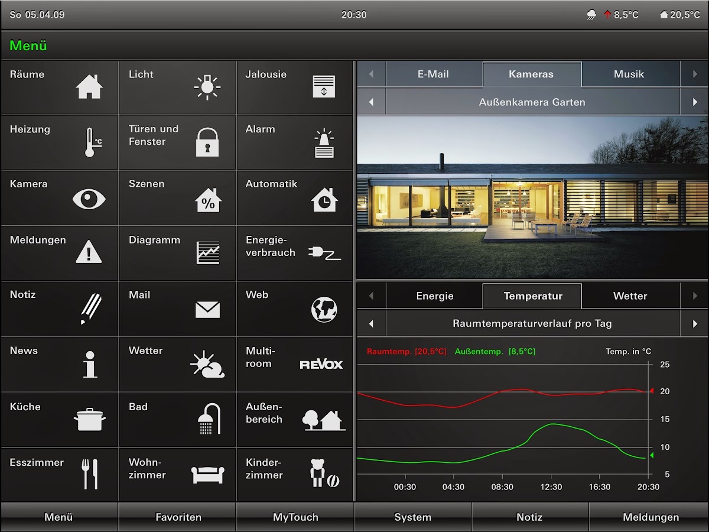The height and width of the screenshot is (532, 709).
Task: Move the Energie tab strip left arrow
Action: 371,296
